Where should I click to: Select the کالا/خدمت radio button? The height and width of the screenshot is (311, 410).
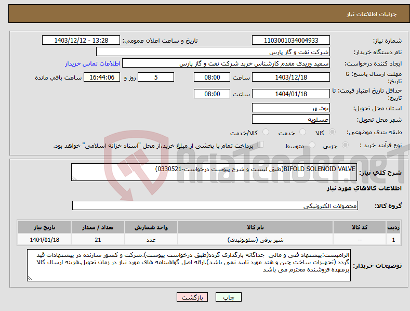[x=266, y=132]
